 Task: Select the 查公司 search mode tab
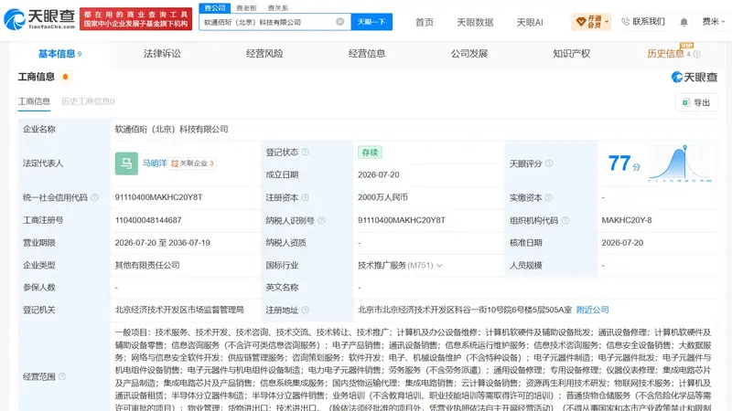point(215,7)
